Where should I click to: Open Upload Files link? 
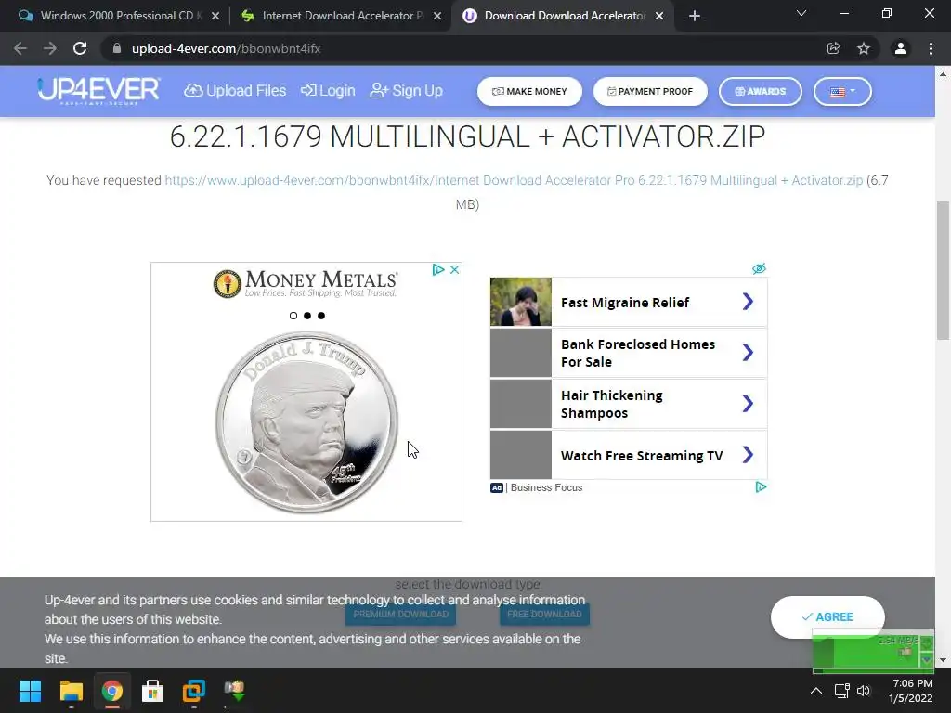(235, 91)
